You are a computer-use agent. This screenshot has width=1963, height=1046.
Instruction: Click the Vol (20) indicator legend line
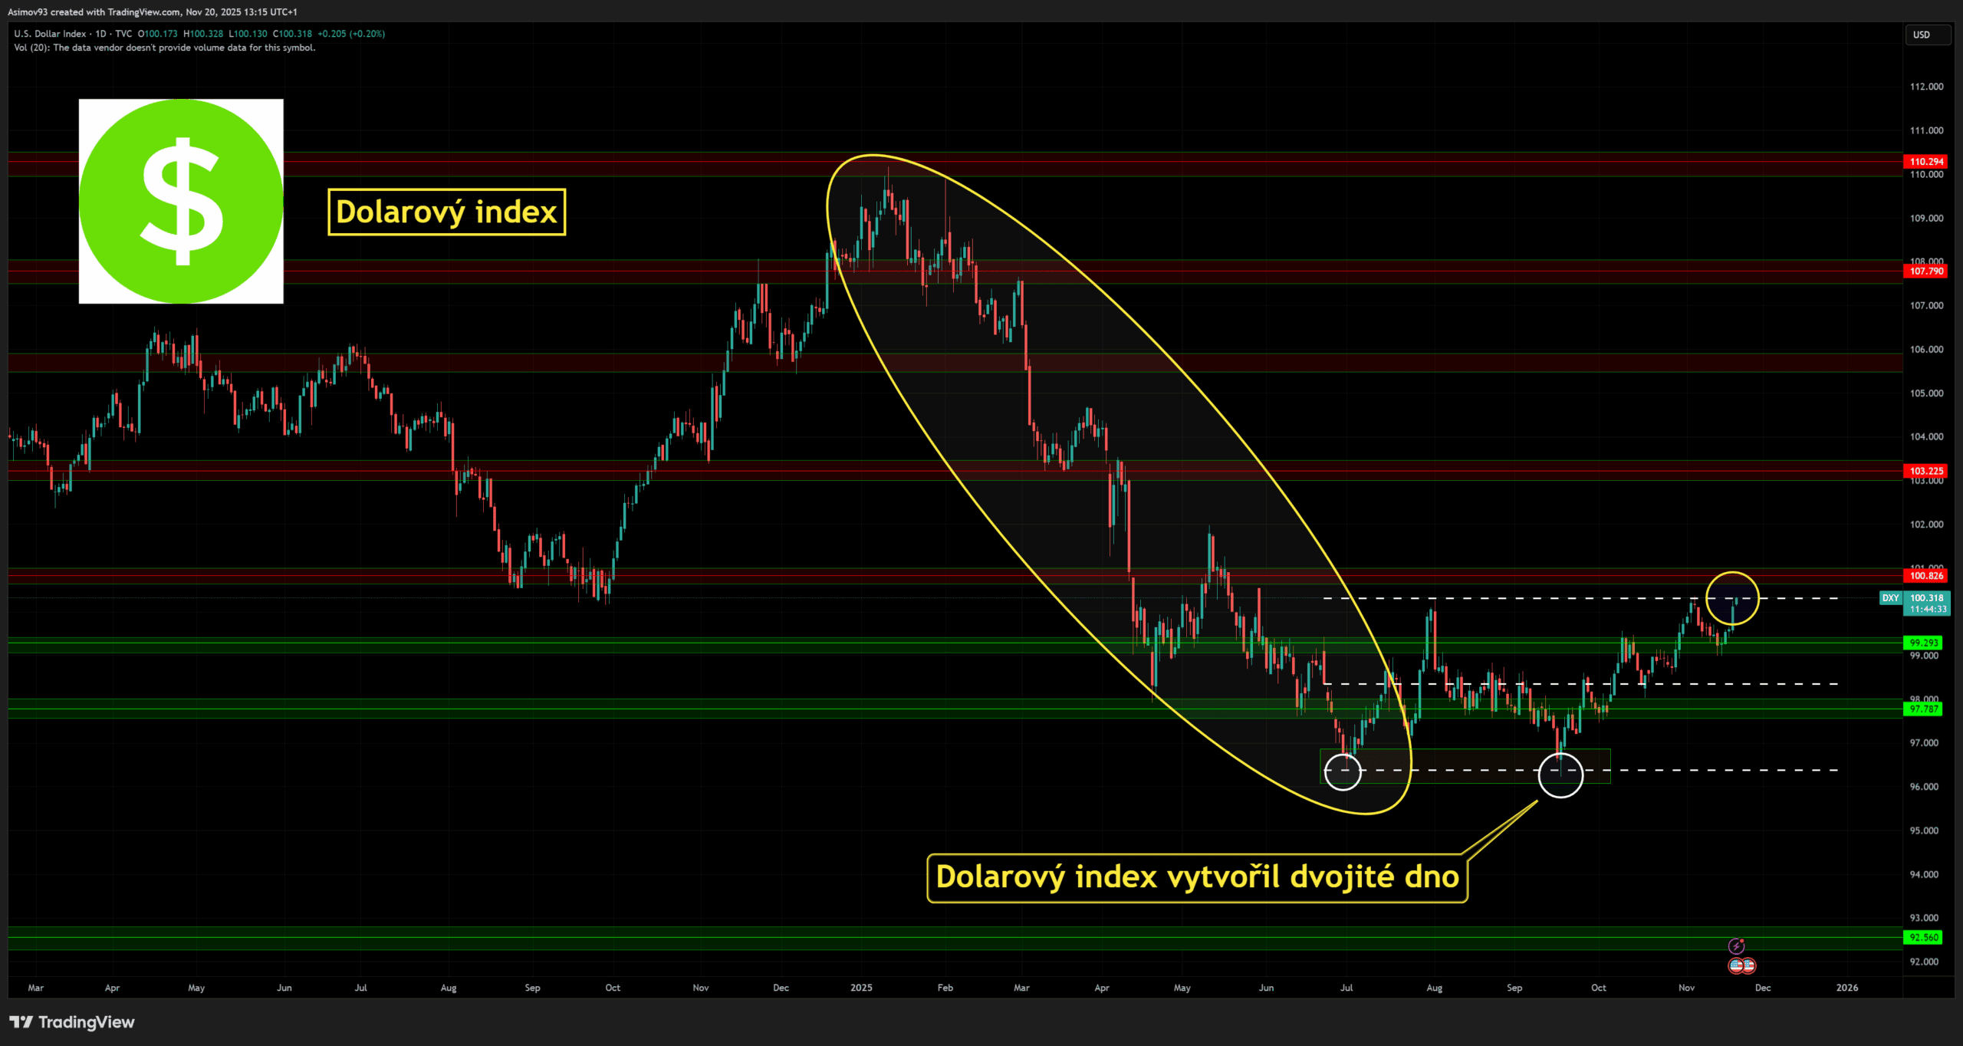tap(164, 48)
